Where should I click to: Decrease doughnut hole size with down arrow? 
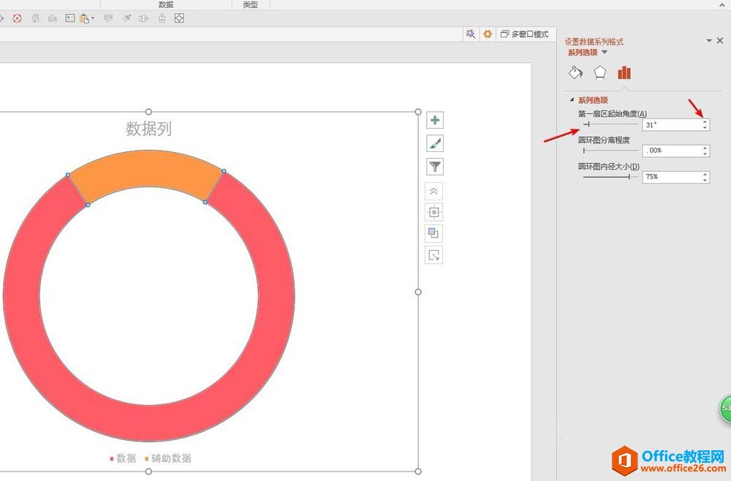[x=705, y=180]
